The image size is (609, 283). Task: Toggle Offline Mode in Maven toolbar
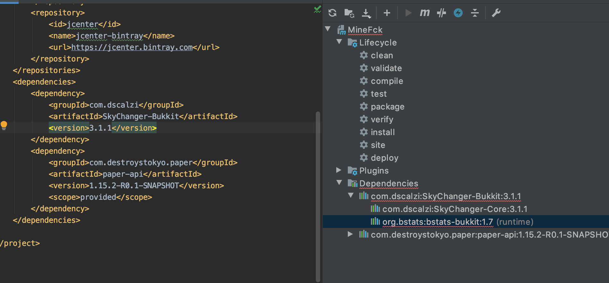(442, 13)
